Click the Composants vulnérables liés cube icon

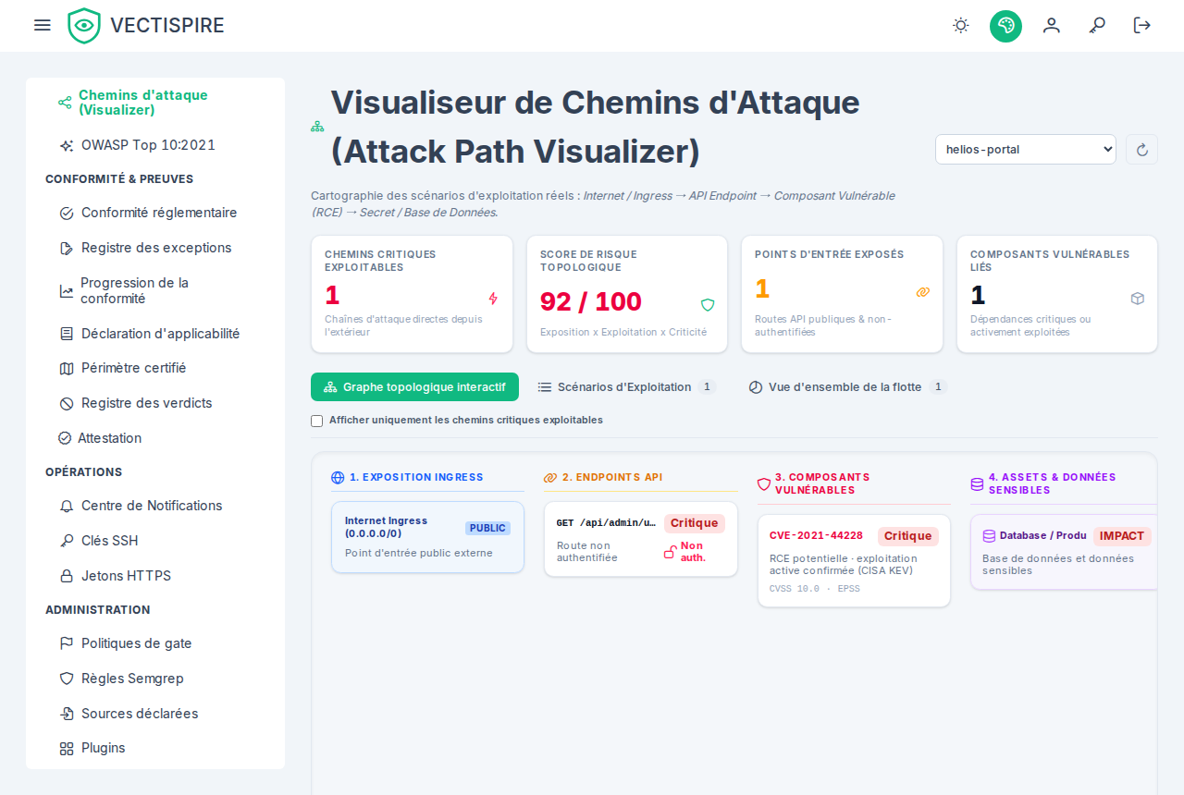click(x=1138, y=299)
